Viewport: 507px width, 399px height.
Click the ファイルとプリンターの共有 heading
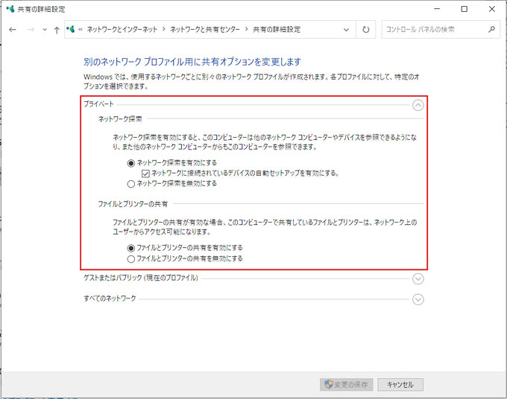[x=133, y=204]
